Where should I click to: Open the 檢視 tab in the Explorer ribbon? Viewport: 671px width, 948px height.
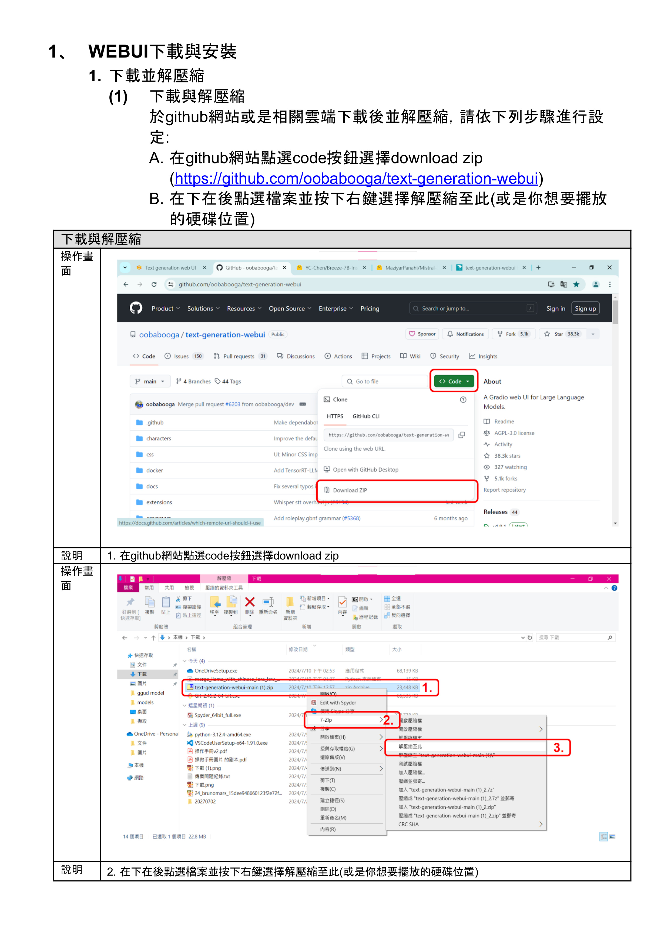pyautogui.click(x=189, y=588)
